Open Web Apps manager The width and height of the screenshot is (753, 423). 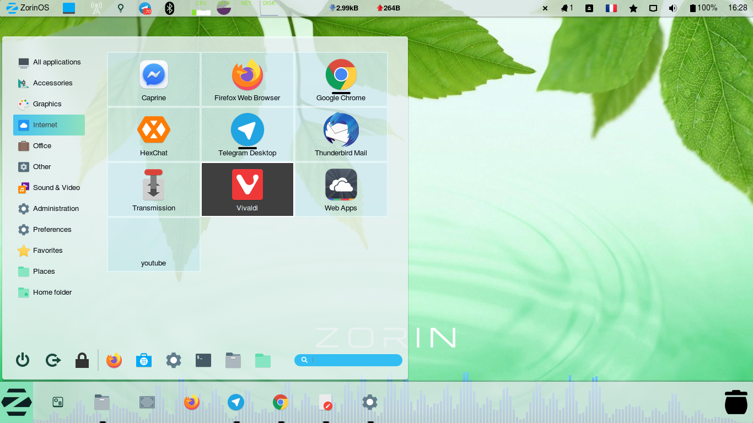(341, 189)
